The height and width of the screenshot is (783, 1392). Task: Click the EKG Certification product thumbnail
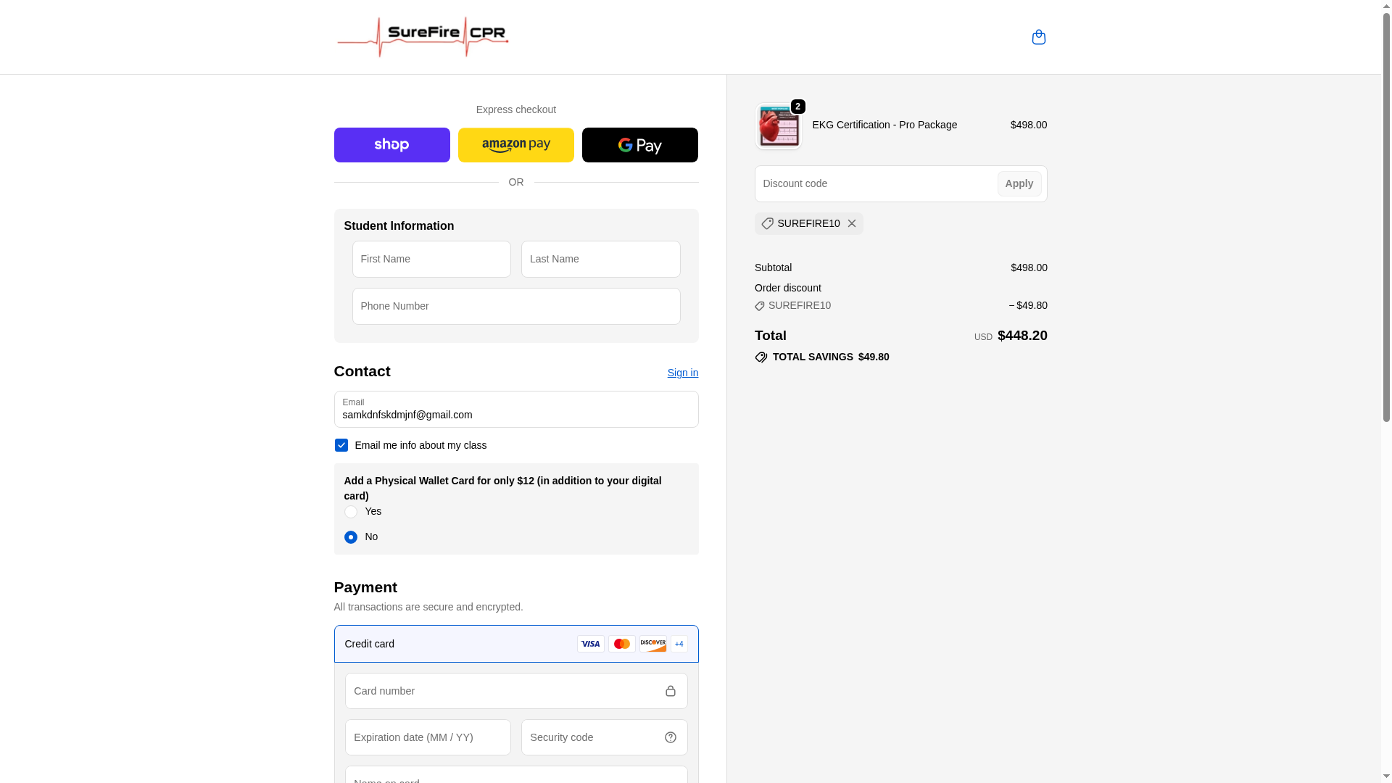(x=778, y=126)
